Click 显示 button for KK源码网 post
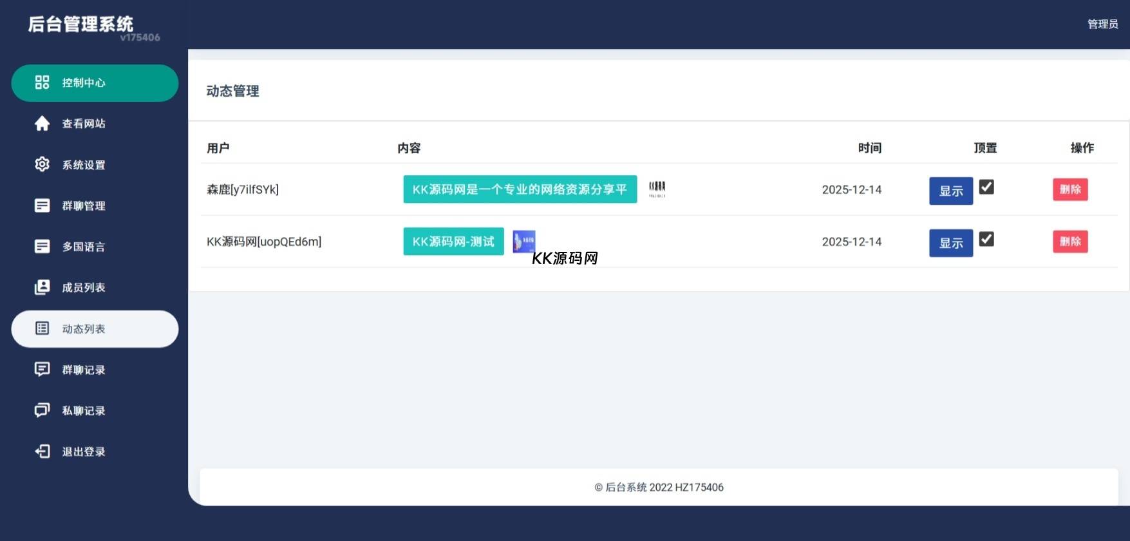The width and height of the screenshot is (1130, 541). coord(950,243)
